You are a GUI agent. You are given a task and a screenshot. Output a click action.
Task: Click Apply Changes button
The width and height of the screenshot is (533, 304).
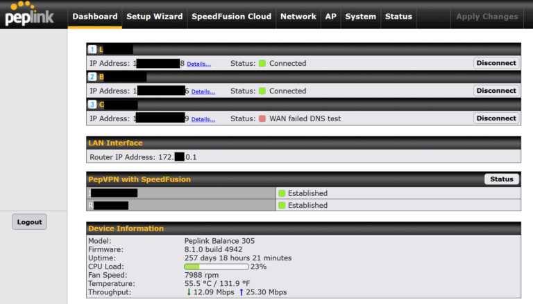click(x=487, y=17)
